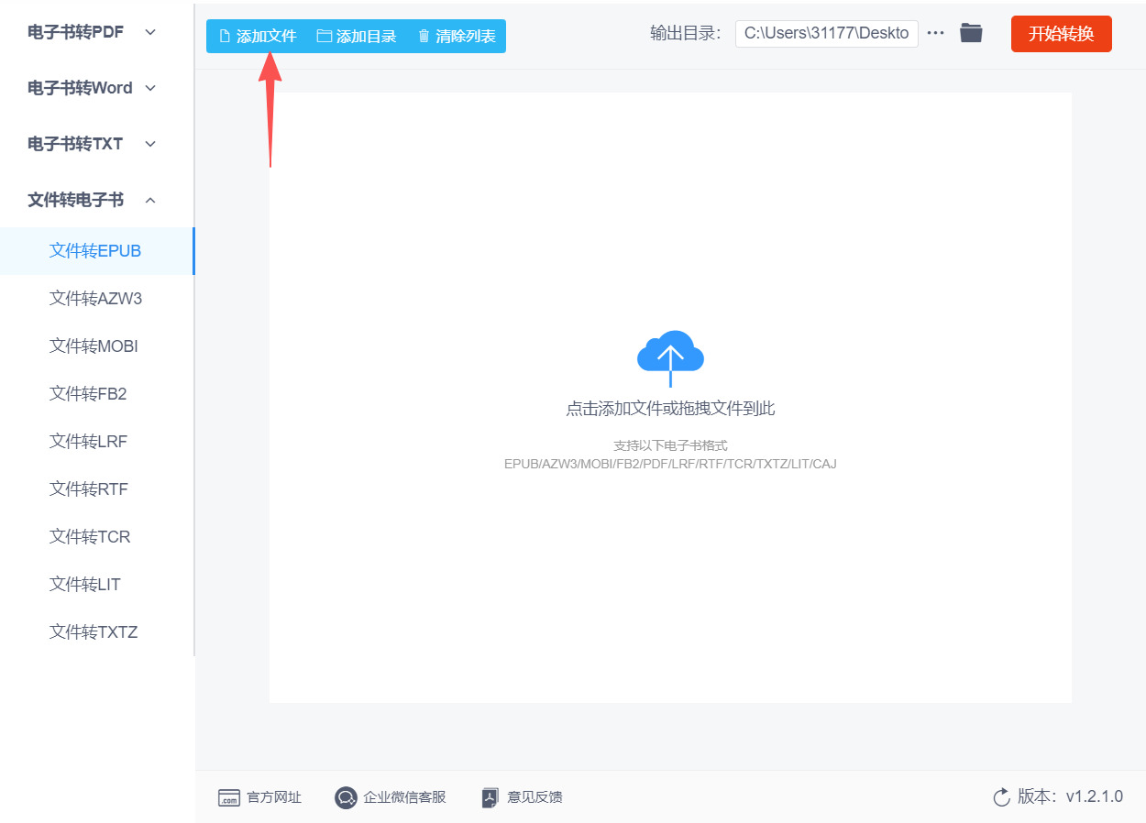Click the trash icon next to 清除列表
1146x823 pixels.
[x=423, y=35]
